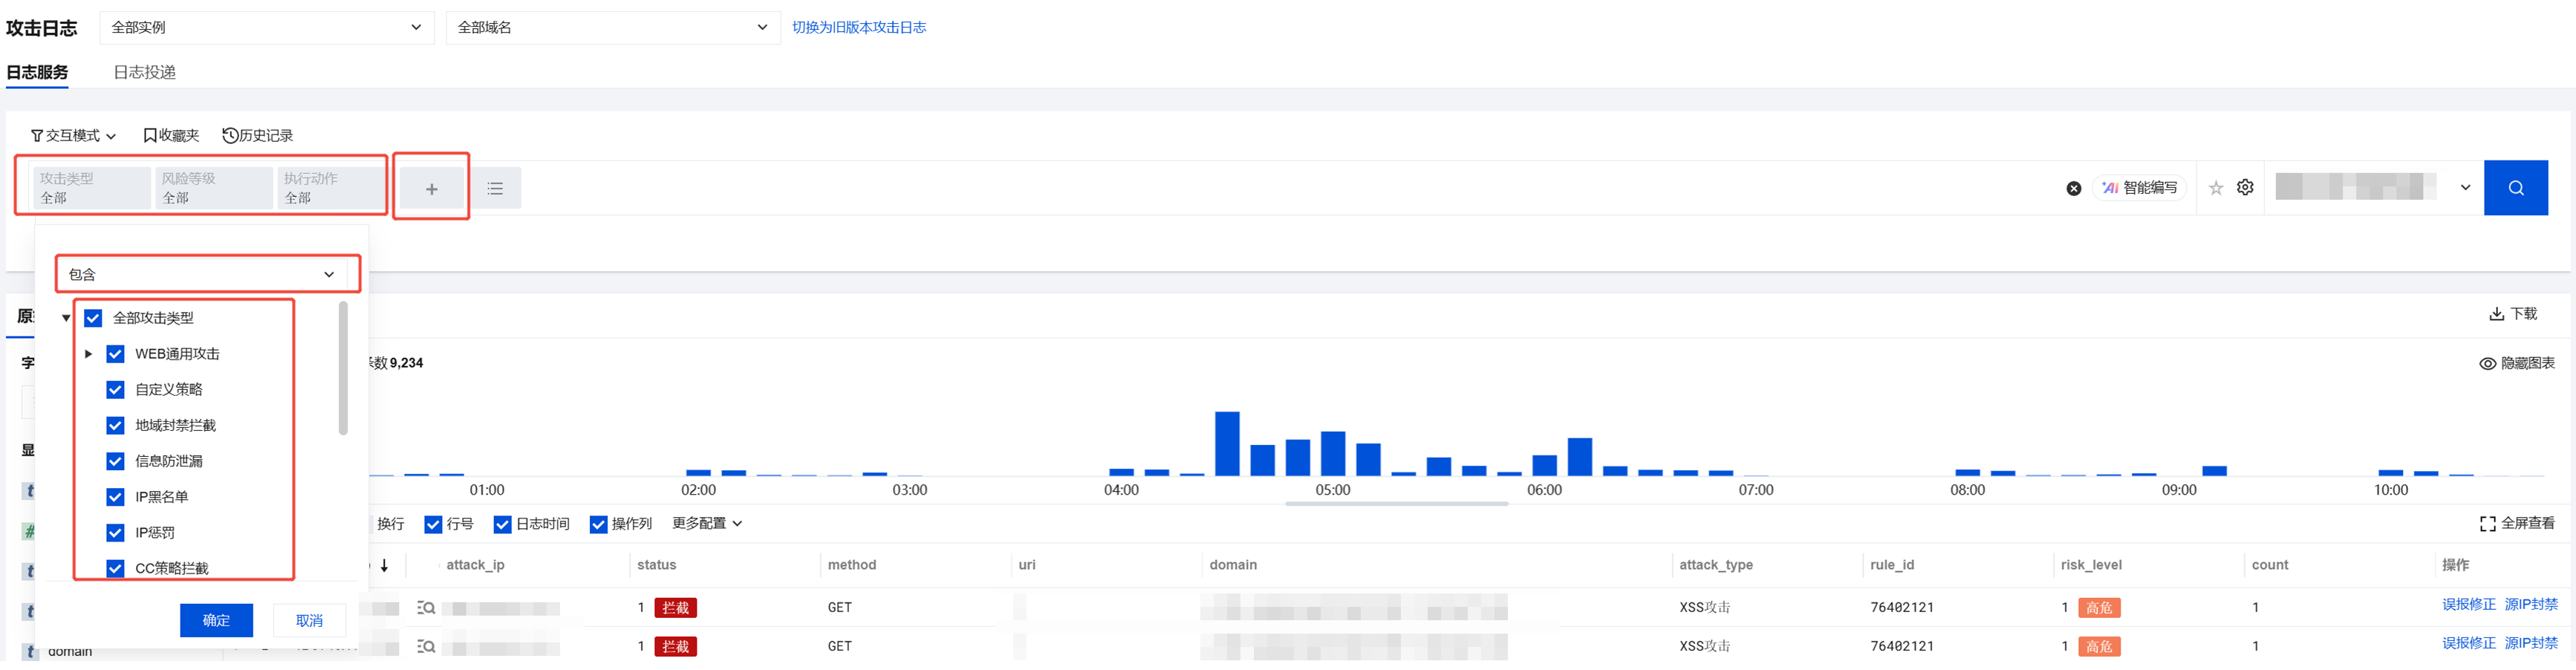
Task: Confirm the selection with 确定
Action: pos(216,621)
